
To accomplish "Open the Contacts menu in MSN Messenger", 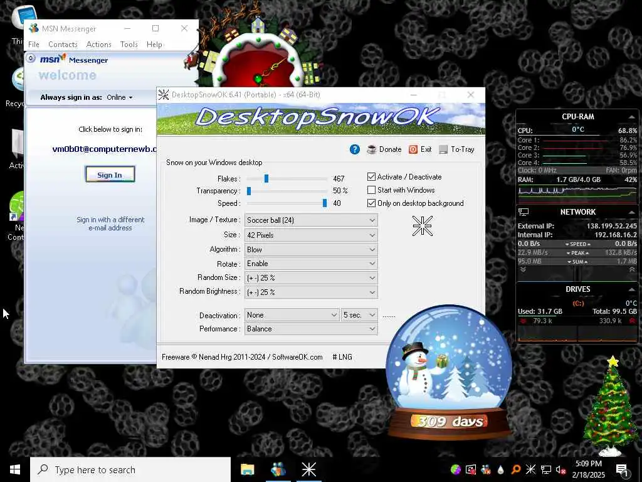I will click(63, 45).
